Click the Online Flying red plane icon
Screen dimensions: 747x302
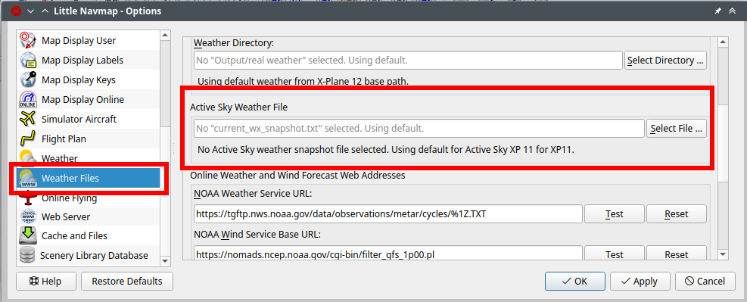click(x=28, y=198)
